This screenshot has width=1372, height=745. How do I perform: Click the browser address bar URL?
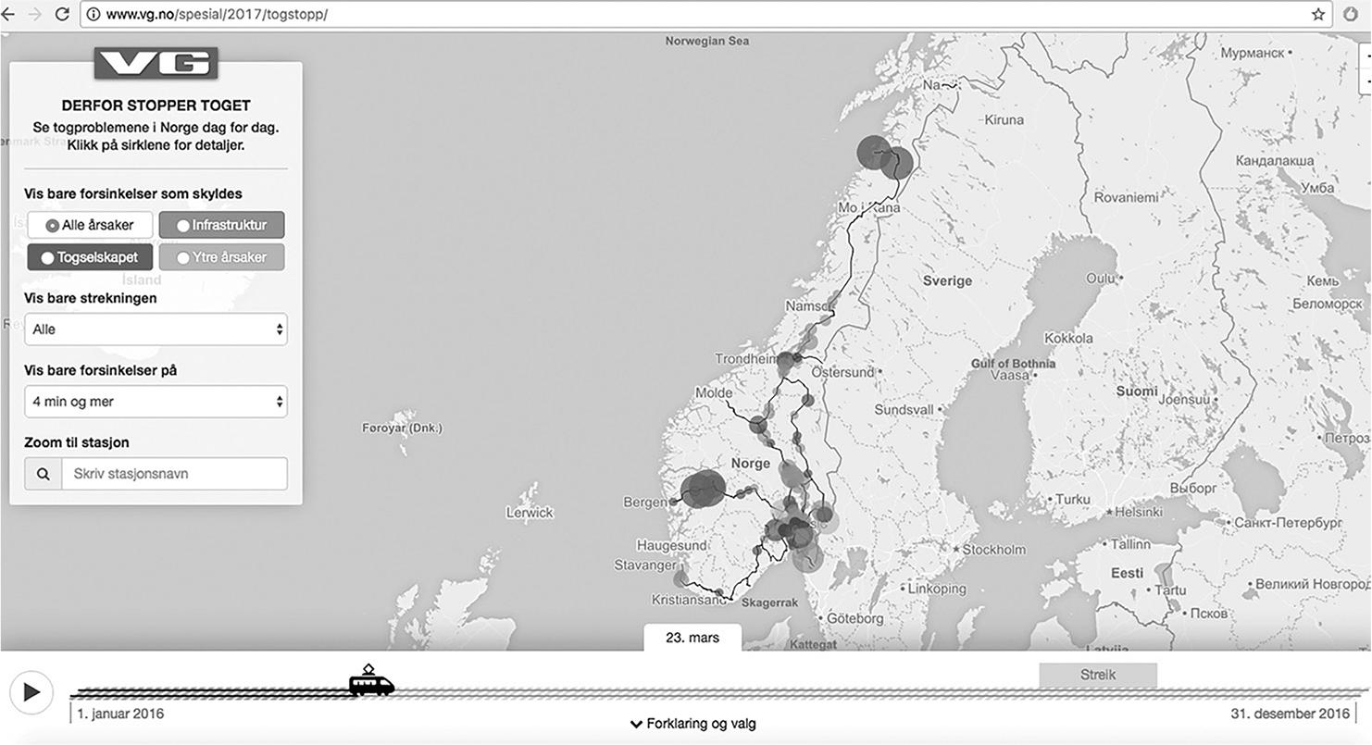coord(217,14)
